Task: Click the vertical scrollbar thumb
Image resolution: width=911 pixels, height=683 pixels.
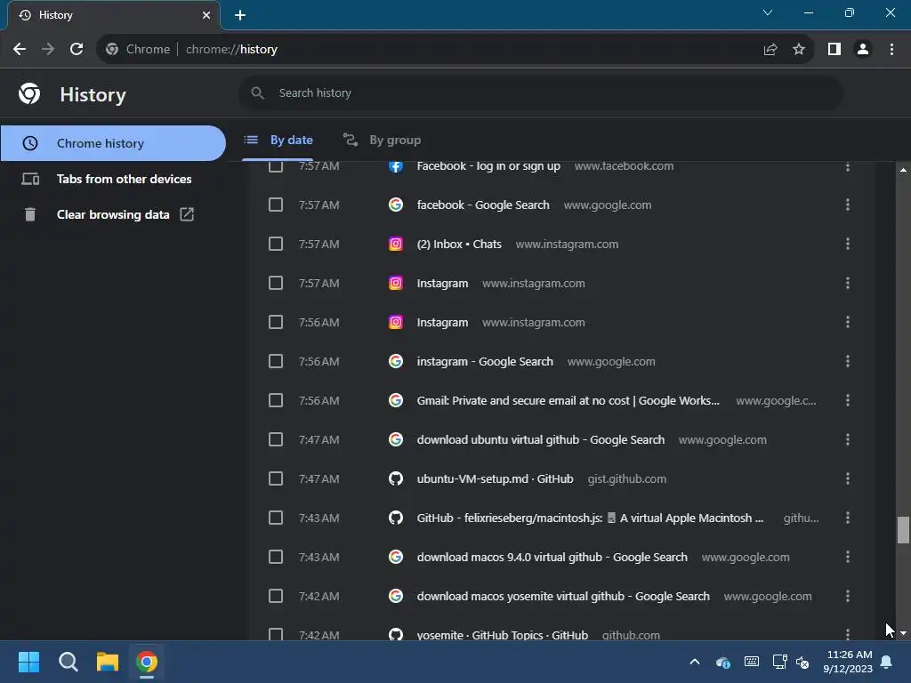Action: 902,530
